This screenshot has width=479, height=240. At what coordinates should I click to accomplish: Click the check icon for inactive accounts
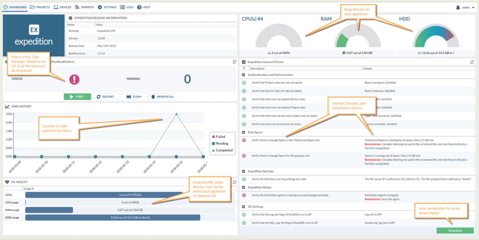244,124
